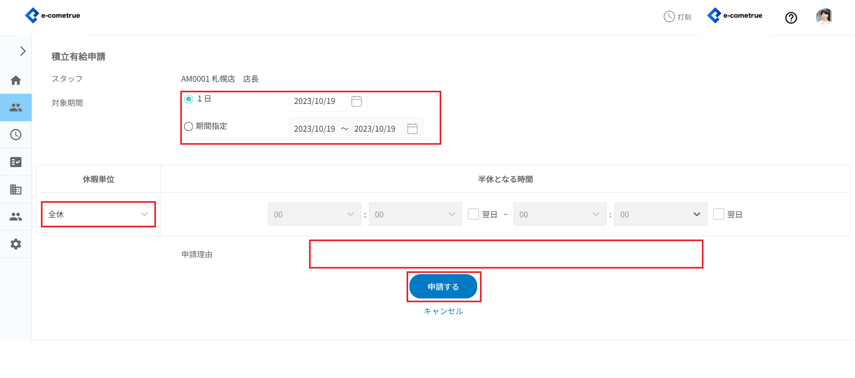Open the settings gear in sidebar
The image size is (855, 378).
[x=16, y=244]
